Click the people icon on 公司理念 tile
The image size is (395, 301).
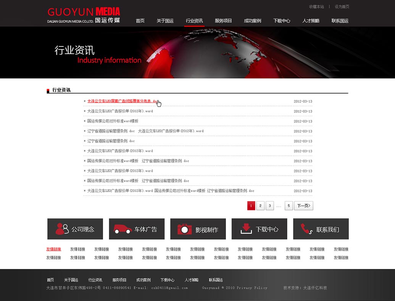tap(62, 229)
